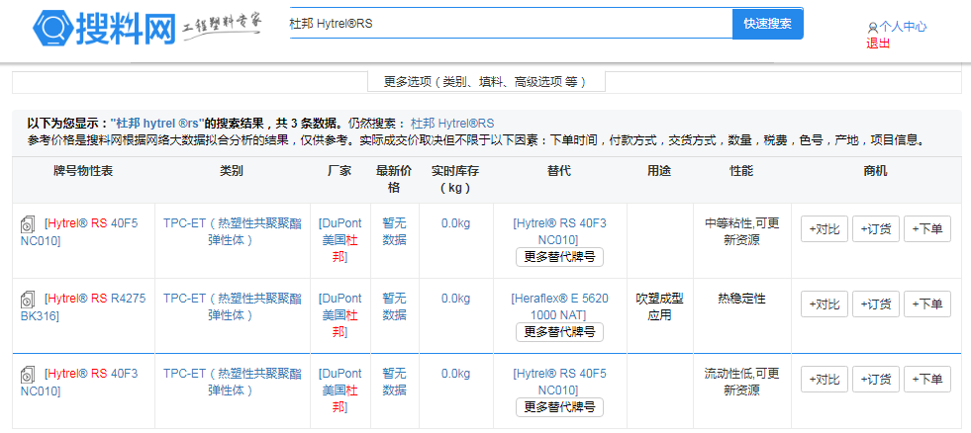Expand 更多替代牌号 for Hytrel RS R4275 row

(x=559, y=331)
